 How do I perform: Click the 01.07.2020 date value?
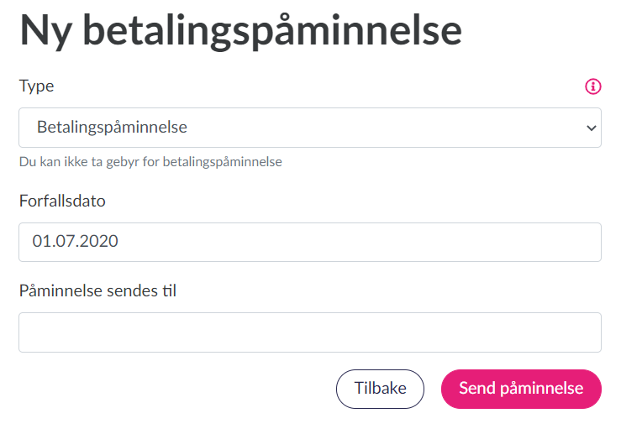click(x=76, y=242)
